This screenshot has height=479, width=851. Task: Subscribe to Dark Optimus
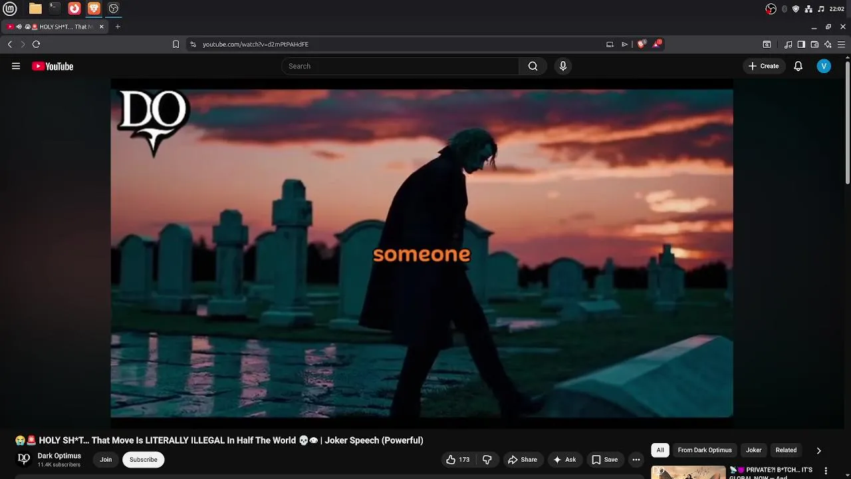(x=144, y=460)
